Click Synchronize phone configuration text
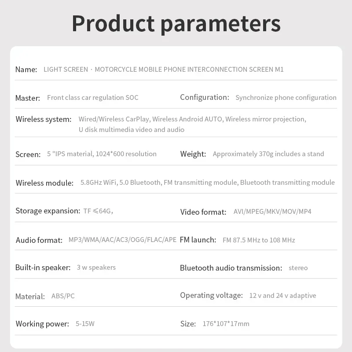352x352 pixels. tap(286, 97)
